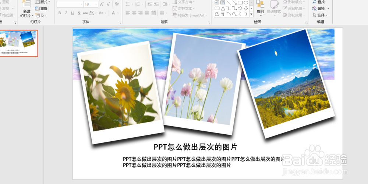368x184 pixels.
Task: Open the Select (选择) menu
Action: coord(320,15)
